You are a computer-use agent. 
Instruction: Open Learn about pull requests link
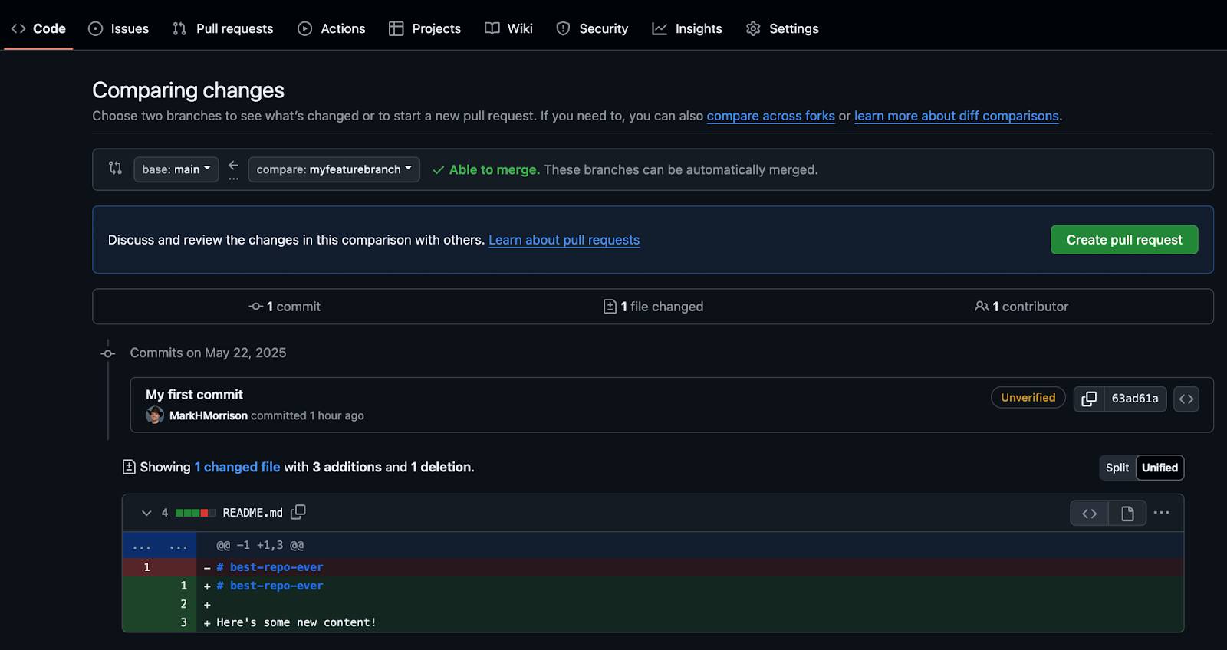click(564, 240)
